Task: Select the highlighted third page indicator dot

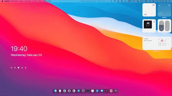Action: pos(19,68)
